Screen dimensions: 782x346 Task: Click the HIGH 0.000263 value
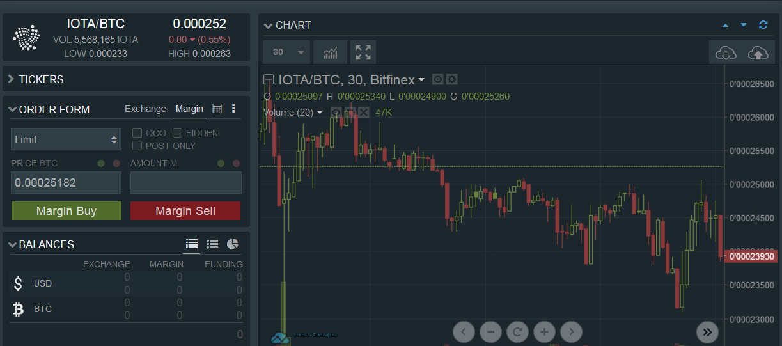(199, 54)
